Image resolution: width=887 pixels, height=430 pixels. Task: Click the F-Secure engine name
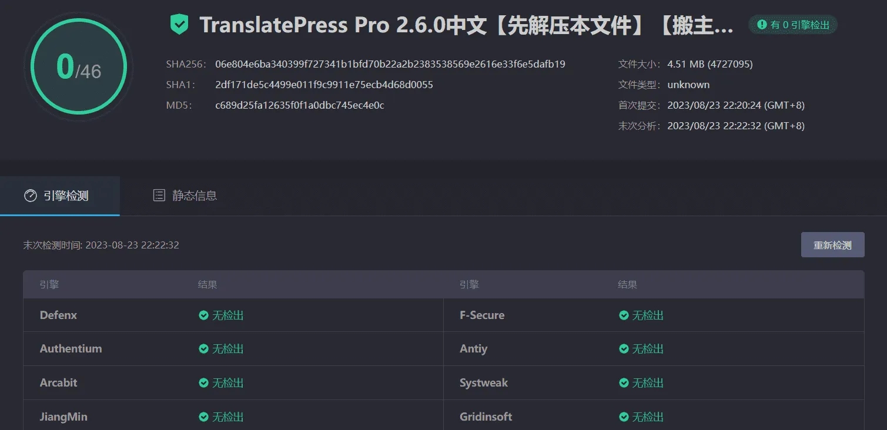pos(482,315)
